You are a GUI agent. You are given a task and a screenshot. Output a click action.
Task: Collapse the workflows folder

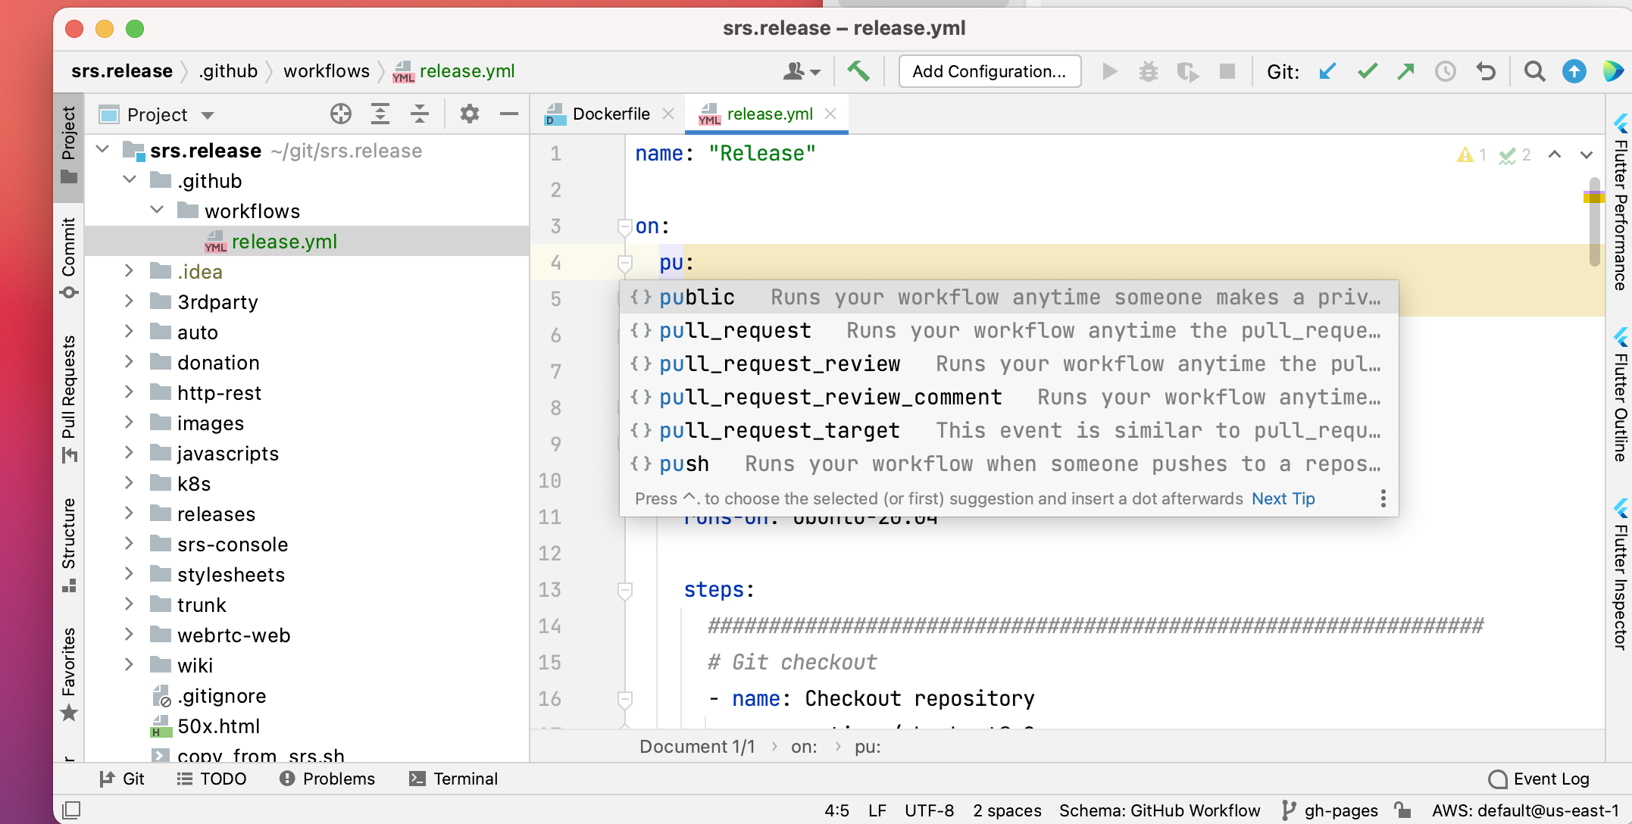coord(157,211)
